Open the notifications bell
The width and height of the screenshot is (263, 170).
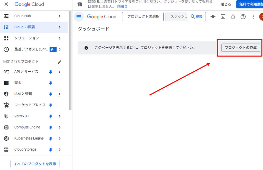233,16
